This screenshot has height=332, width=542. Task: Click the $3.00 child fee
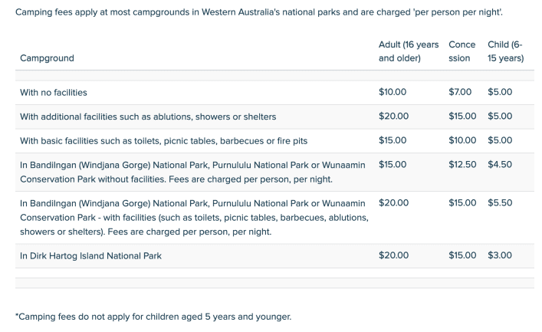[500, 255]
